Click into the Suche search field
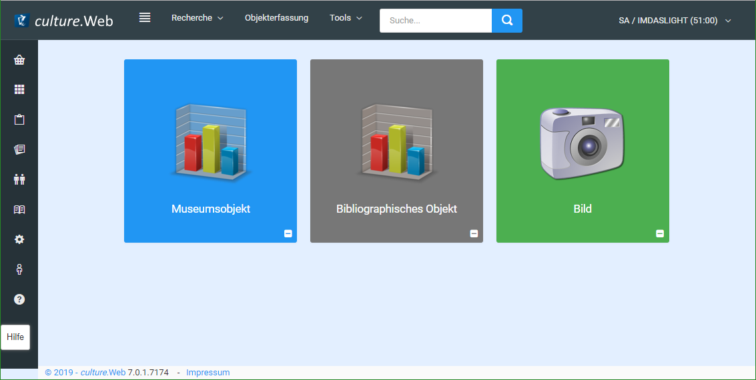 point(435,21)
